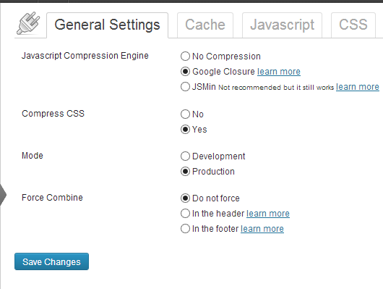Select Do not force combine option
The image size is (383, 289).
(x=185, y=198)
